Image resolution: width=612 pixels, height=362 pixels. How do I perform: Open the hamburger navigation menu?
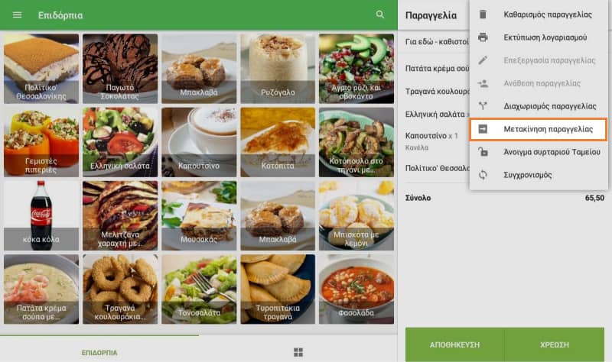(x=17, y=15)
